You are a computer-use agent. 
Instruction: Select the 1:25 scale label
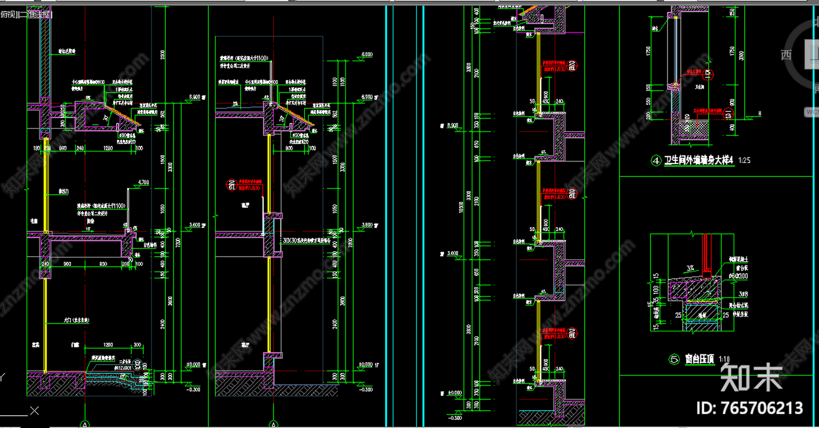pyautogui.click(x=744, y=161)
